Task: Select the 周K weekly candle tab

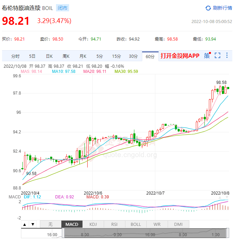Action: coord(66,56)
